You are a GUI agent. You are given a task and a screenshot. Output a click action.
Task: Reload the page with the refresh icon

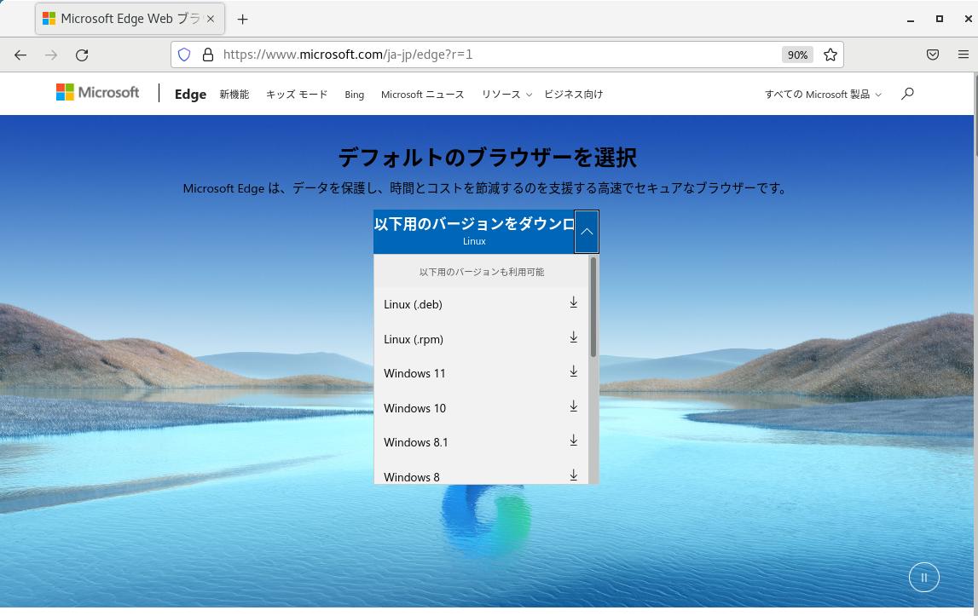(82, 55)
